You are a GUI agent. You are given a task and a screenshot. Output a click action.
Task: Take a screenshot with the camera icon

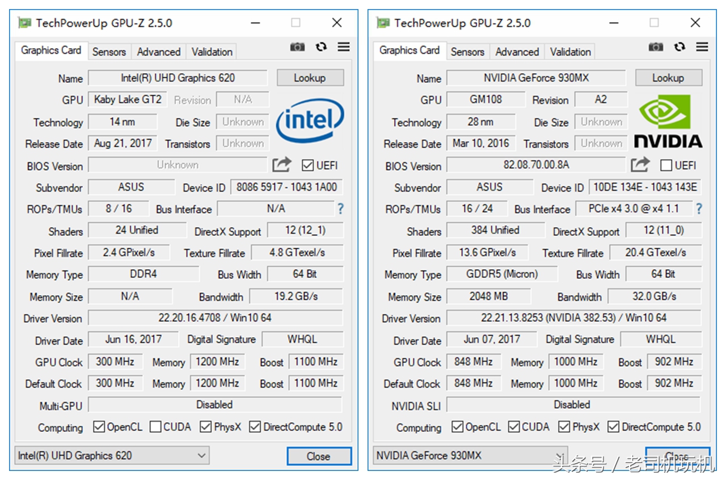(297, 48)
